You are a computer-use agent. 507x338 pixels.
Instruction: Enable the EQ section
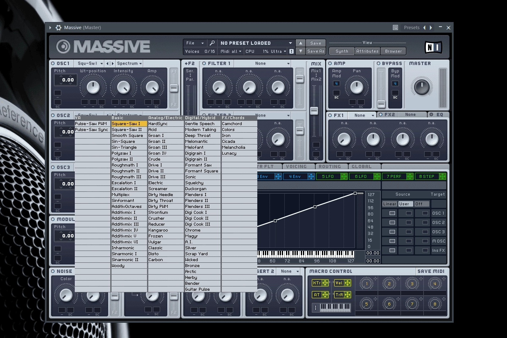[432, 114]
